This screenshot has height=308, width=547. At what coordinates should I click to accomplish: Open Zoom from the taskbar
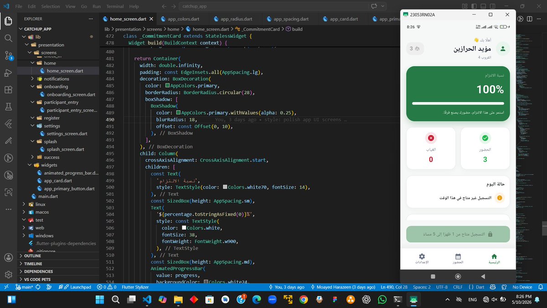pyautogui.click(x=272, y=299)
